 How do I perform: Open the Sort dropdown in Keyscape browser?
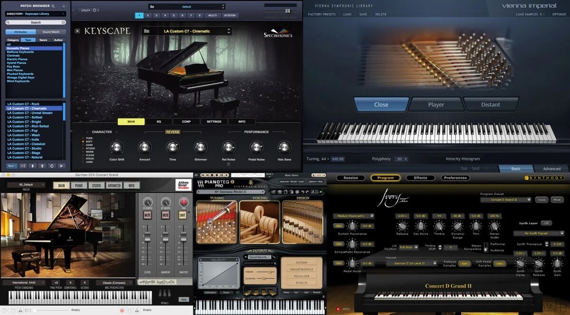pyautogui.click(x=12, y=166)
